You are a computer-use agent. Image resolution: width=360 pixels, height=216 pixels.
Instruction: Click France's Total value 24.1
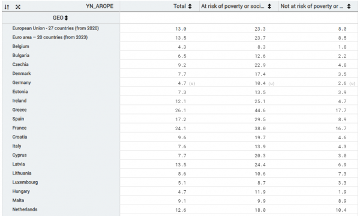pyautogui.click(x=181, y=128)
